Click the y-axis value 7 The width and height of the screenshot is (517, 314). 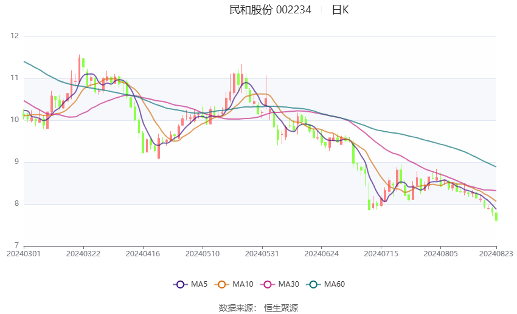tap(16, 245)
